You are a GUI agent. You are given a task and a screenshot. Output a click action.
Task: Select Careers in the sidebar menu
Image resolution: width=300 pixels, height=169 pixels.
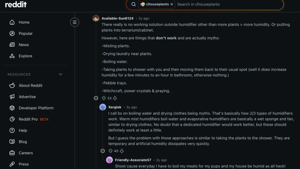point(12,153)
